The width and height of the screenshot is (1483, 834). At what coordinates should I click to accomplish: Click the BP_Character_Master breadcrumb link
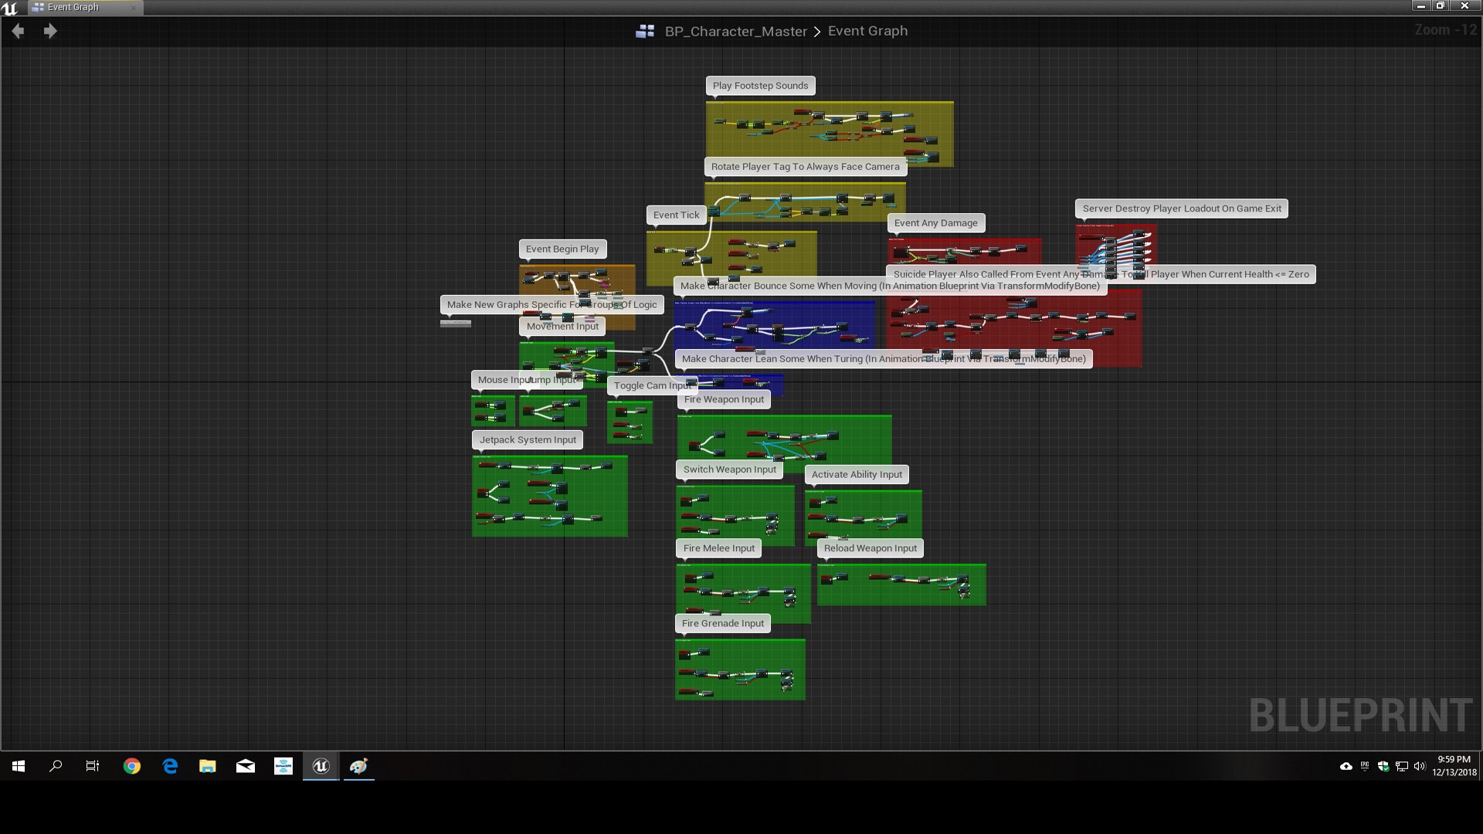pyautogui.click(x=735, y=31)
